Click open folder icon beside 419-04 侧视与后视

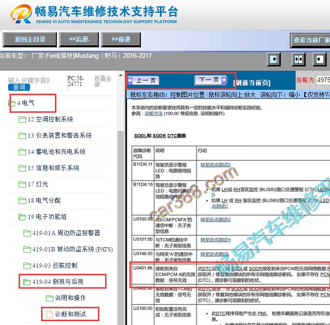[27, 282]
